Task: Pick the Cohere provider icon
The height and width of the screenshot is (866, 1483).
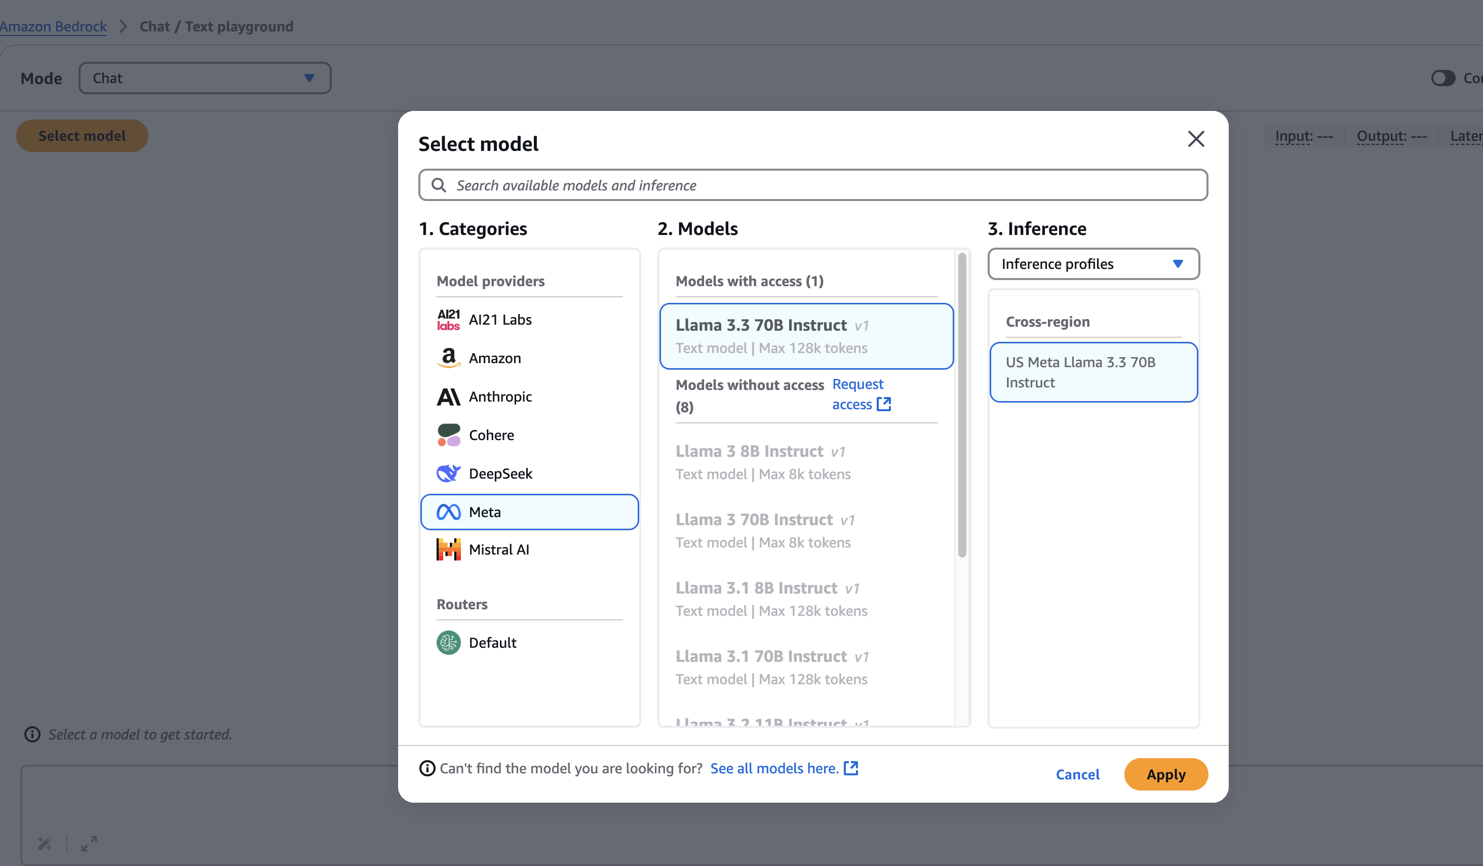Action: (448, 435)
